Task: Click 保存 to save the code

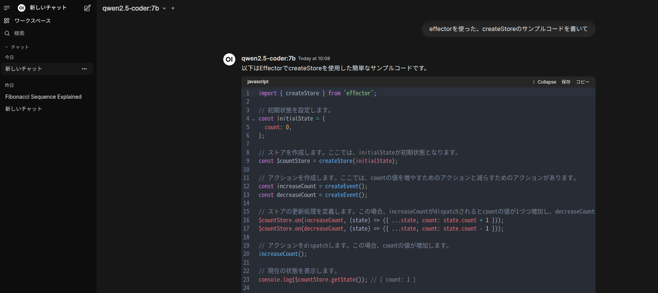Action: click(566, 82)
